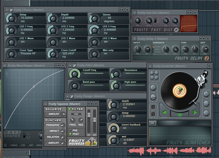Toggle the HOLD button in Fruity Scratcher
This screenshot has height=158, width=219.
[x=153, y=107]
